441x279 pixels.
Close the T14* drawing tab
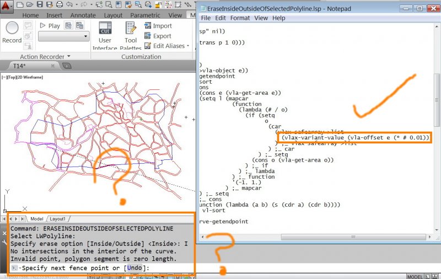click(52, 66)
